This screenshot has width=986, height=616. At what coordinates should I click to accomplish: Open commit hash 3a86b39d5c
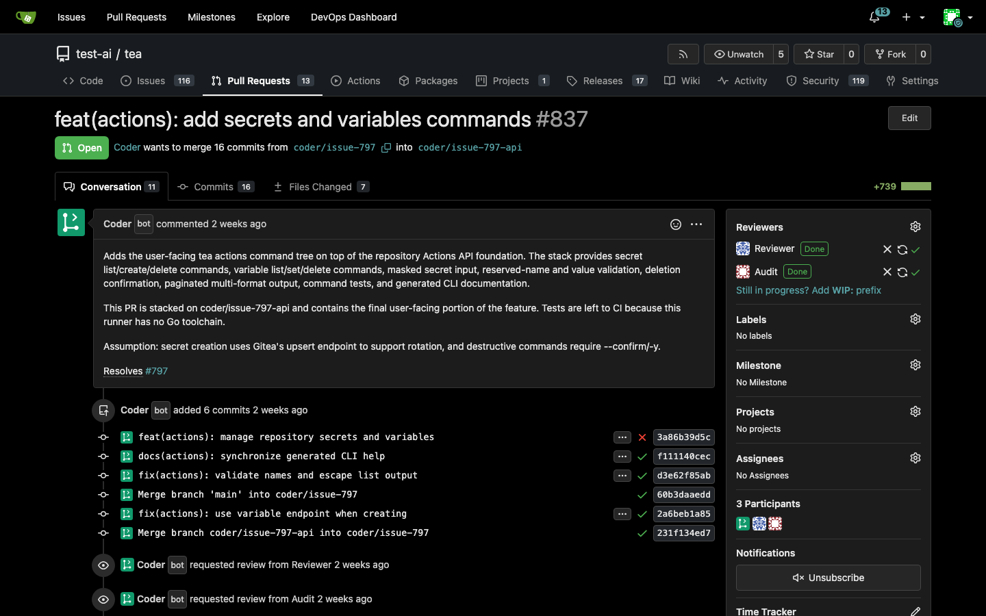tap(684, 437)
